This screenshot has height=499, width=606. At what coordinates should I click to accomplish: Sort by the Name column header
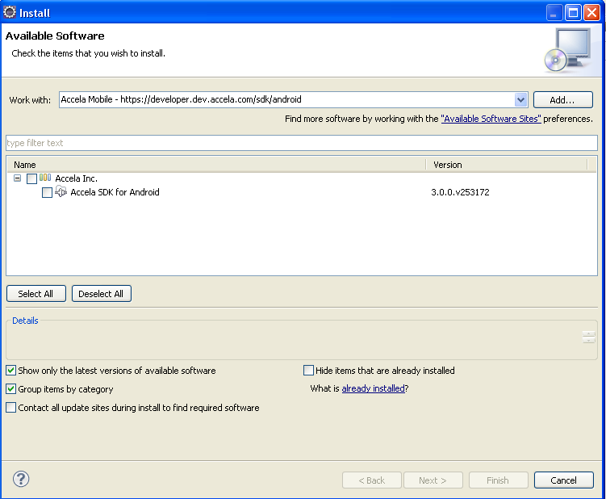point(216,165)
